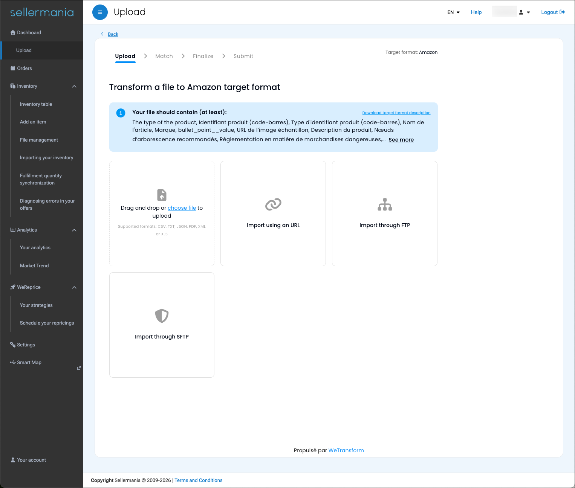Image resolution: width=575 pixels, height=488 pixels.
Task: Click the See more link
Action: pos(401,140)
